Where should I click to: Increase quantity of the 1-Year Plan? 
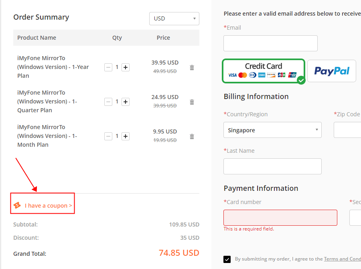pyautogui.click(x=126, y=67)
